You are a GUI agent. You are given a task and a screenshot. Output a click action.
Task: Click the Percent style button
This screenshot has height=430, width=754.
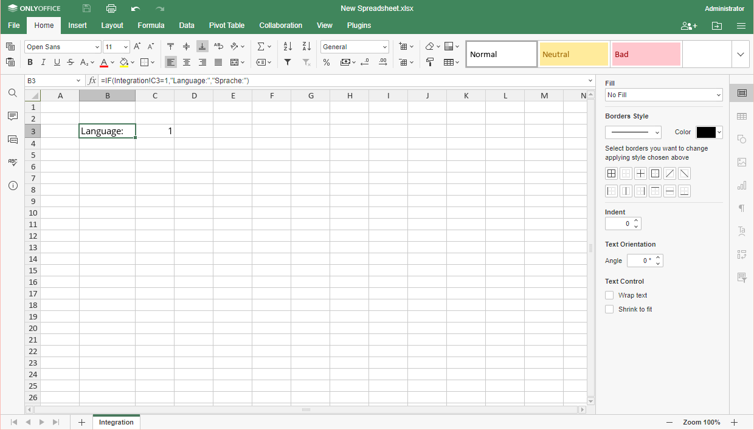(327, 62)
